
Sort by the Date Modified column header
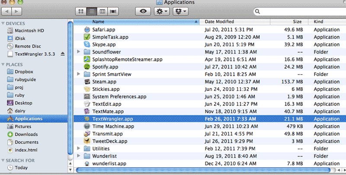tap(234, 22)
